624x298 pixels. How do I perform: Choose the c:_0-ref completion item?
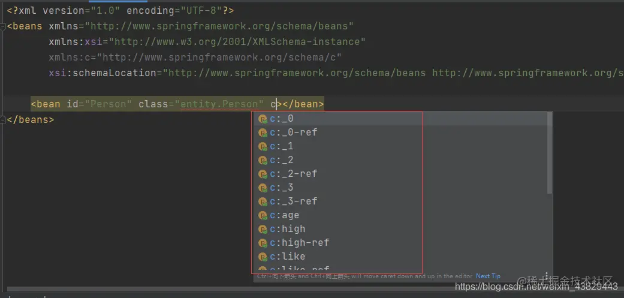coord(401,133)
